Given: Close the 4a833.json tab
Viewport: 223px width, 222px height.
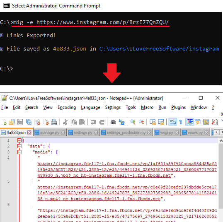Looking at the screenshot, I should (29, 133).
